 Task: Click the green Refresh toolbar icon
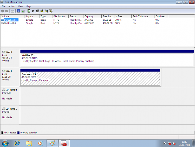click(29, 11)
